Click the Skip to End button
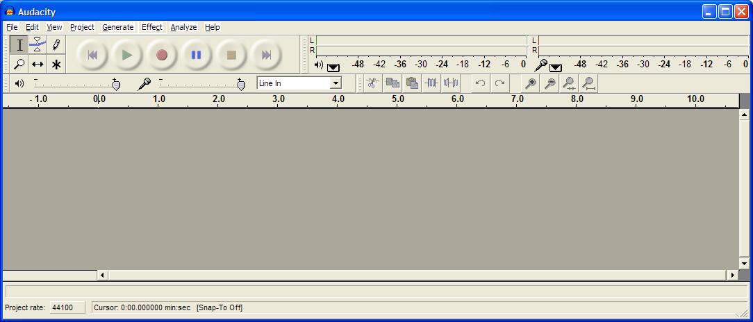This screenshot has width=753, height=322. pos(266,55)
